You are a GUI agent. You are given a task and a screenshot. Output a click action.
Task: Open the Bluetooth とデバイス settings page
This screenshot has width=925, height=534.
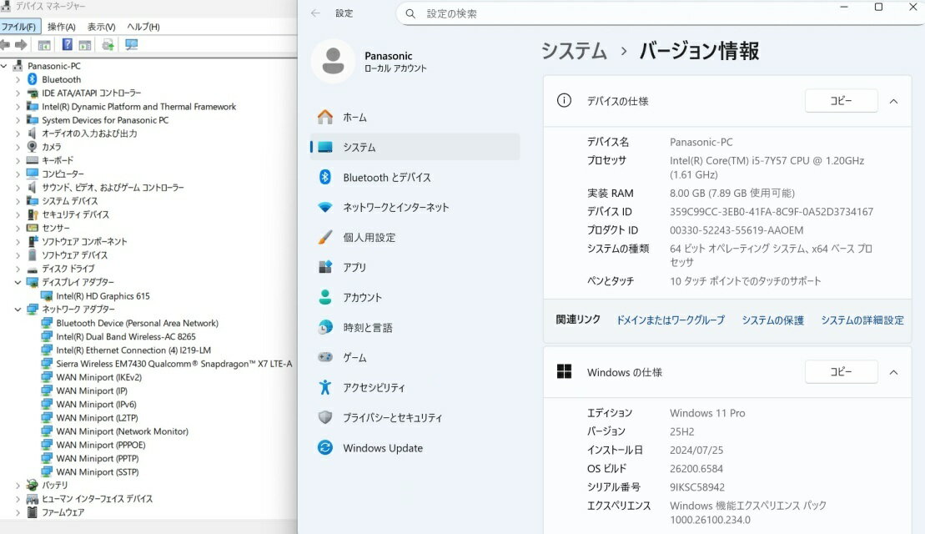(x=386, y=178)
